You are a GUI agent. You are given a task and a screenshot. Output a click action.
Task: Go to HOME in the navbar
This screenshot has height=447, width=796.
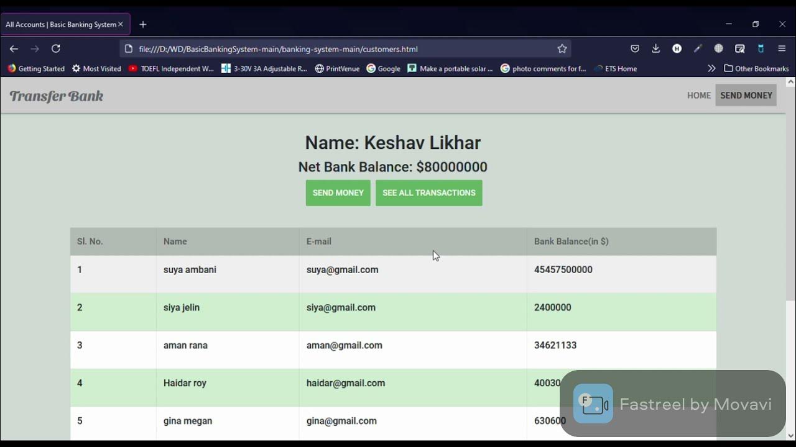(699, 95)
